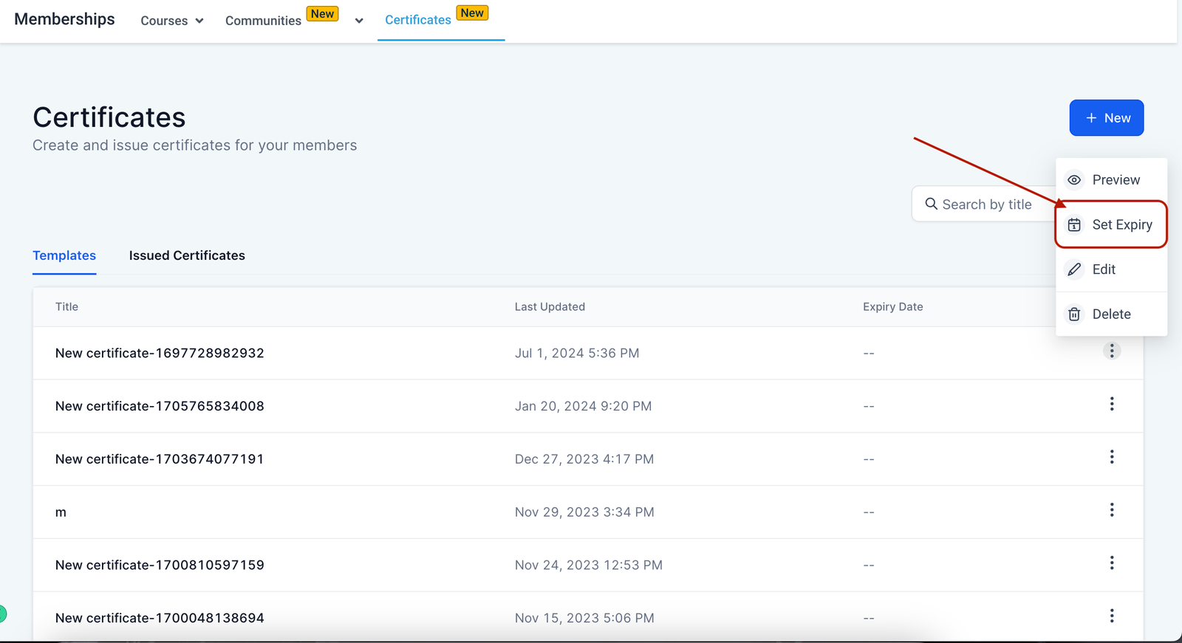Focus the Search by title field

(986, 204)
